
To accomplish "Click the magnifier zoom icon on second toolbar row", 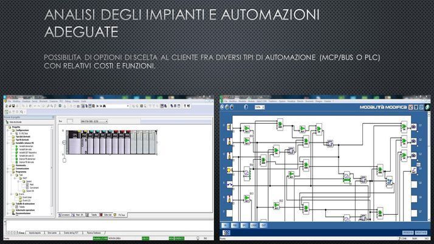I will click(x=21, y=112).
